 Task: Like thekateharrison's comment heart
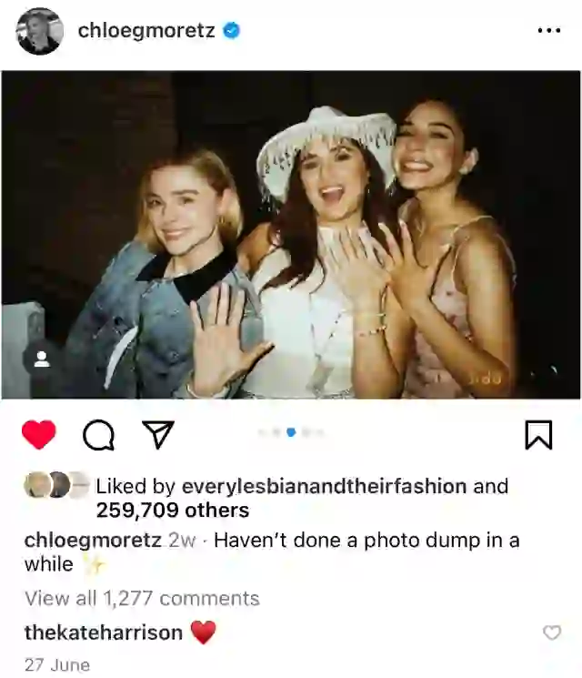(552, 632)
